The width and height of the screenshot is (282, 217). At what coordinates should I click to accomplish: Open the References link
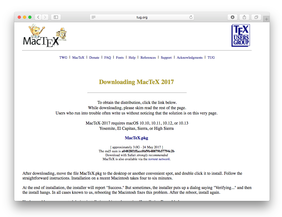pyautogui.click(x=148, y=58)
